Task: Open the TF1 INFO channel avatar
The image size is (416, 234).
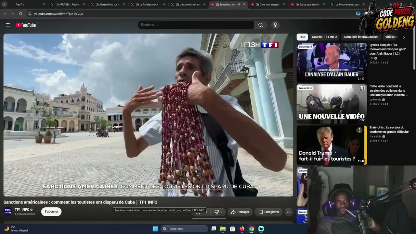Action: tap(8, 212)
